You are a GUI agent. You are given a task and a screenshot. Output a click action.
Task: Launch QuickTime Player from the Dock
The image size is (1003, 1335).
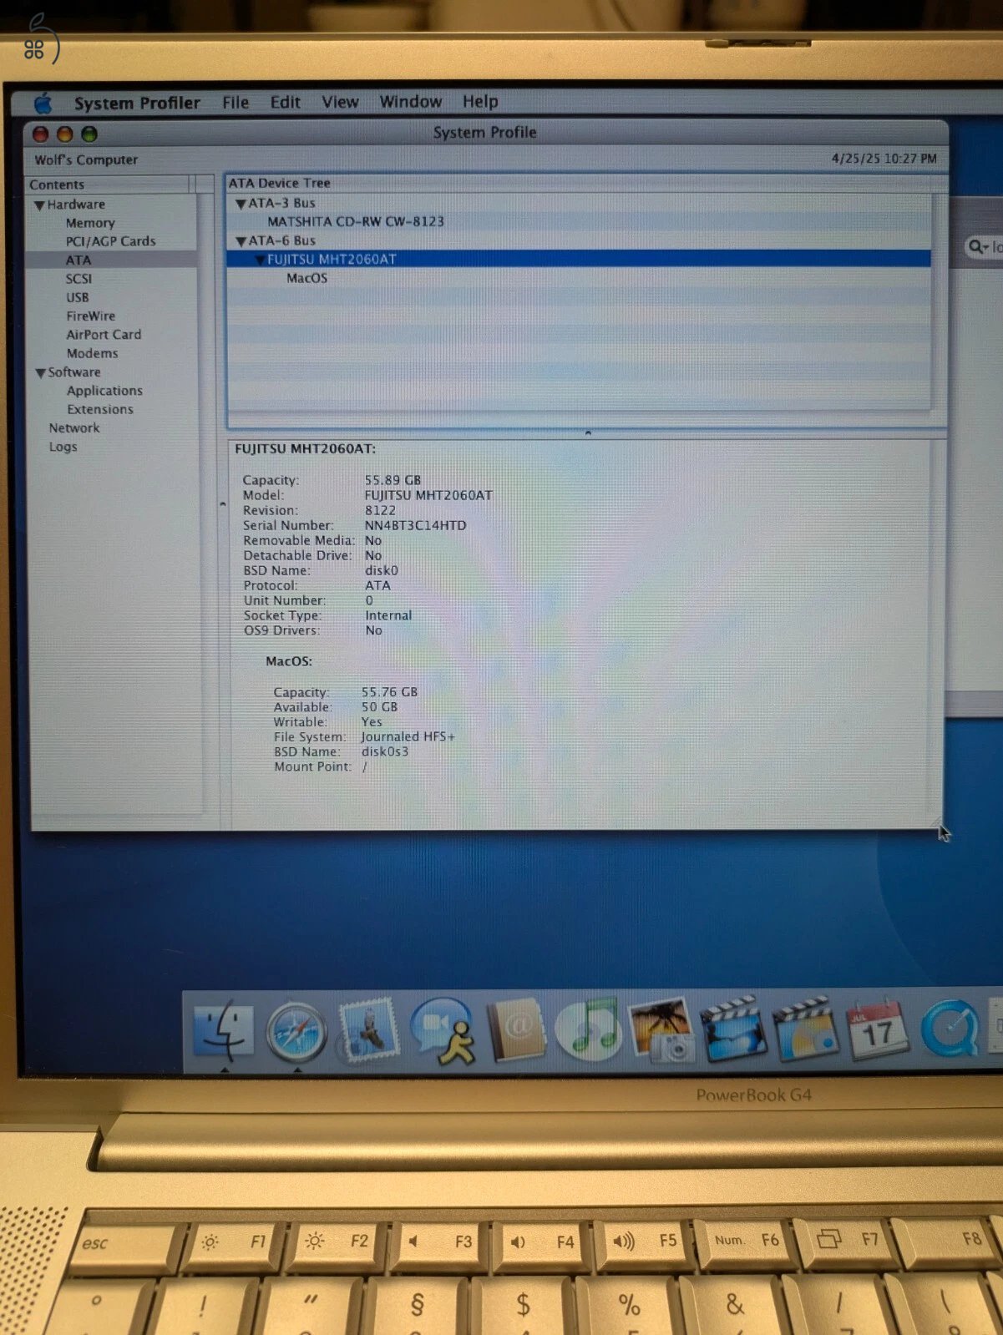tap(950, 1029)
